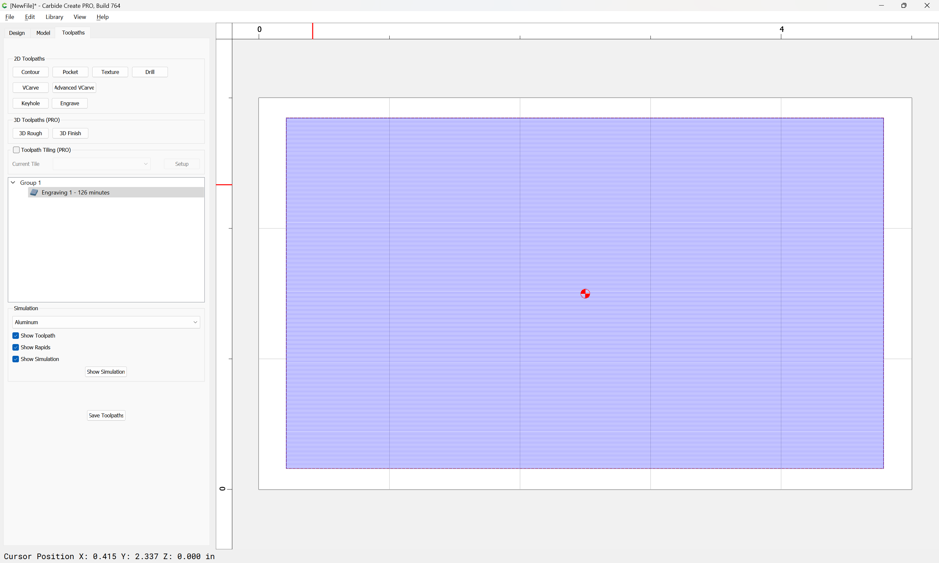Open the File menu
This screenshot has height=563, width=939.
(10, 17)
